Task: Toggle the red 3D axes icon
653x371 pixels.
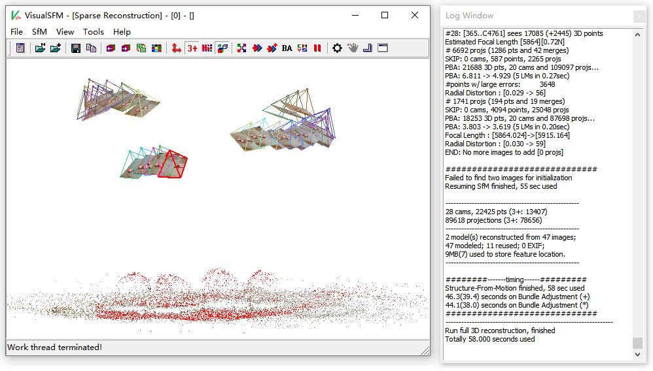Action: (177, 48)
